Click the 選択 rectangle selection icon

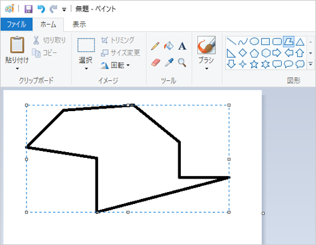(86, 45)
